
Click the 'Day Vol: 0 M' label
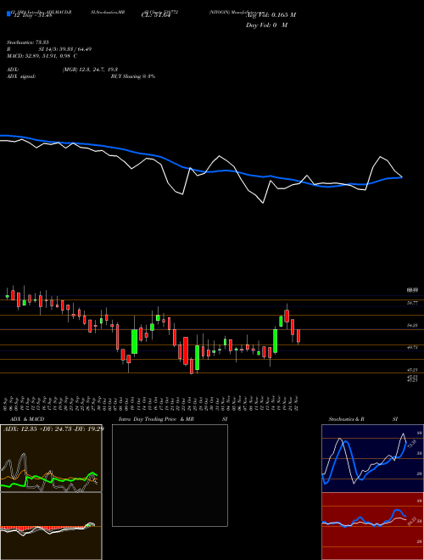coord(266,25)
